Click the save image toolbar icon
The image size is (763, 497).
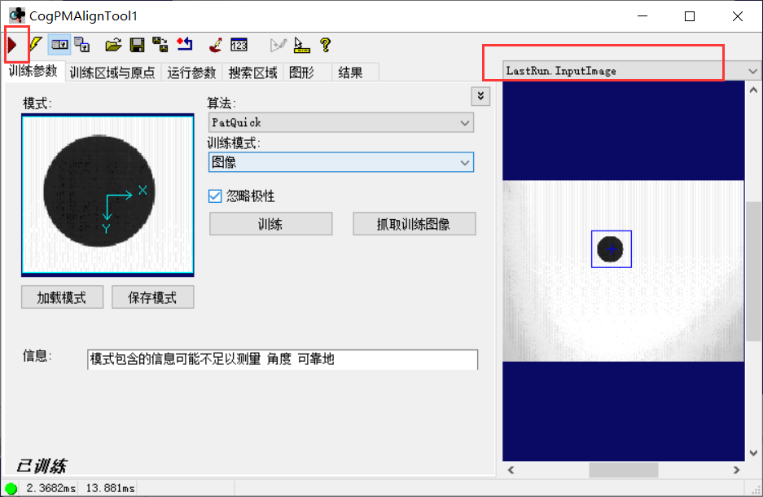tap(160, 45)
